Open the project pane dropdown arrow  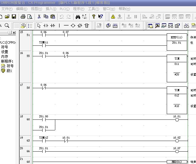pos(10,32)
